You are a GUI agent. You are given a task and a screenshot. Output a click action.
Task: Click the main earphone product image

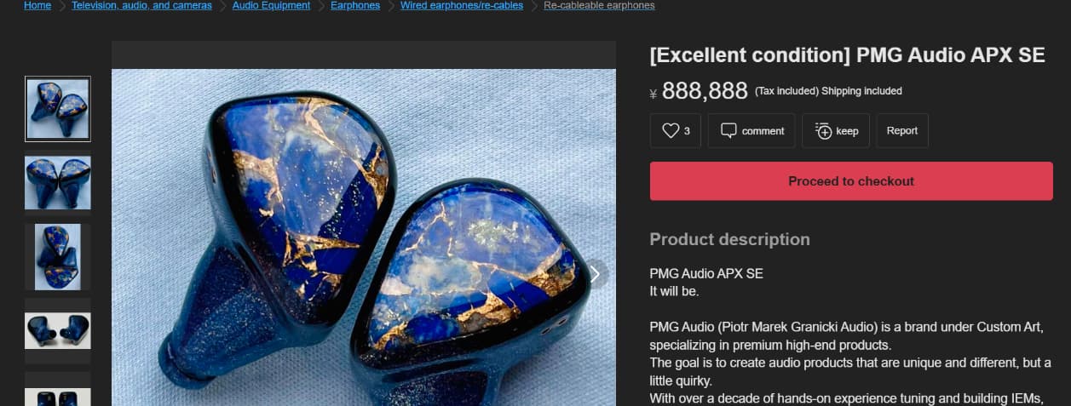(x=364, y=237)
